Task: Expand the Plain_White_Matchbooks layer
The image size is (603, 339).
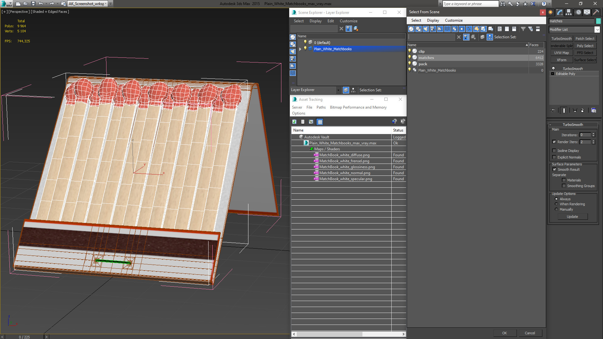Action: tap(300, 49)
